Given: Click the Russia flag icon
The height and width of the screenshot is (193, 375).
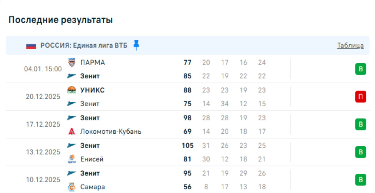Looking at the screenshot, I should (x=31, y=46).
